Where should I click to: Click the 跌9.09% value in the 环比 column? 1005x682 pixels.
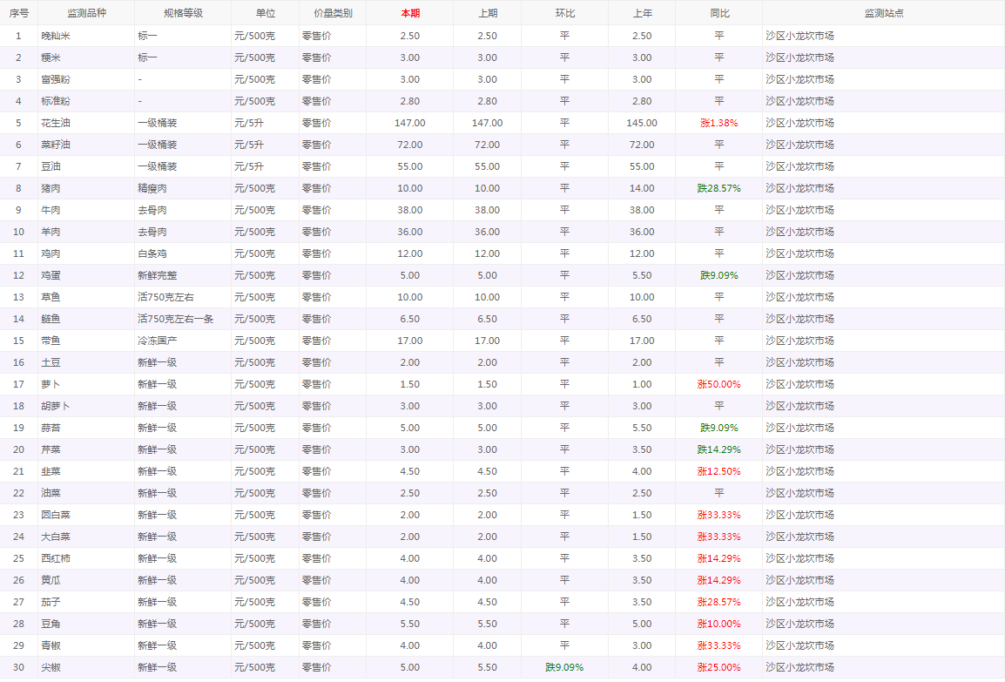564,667
